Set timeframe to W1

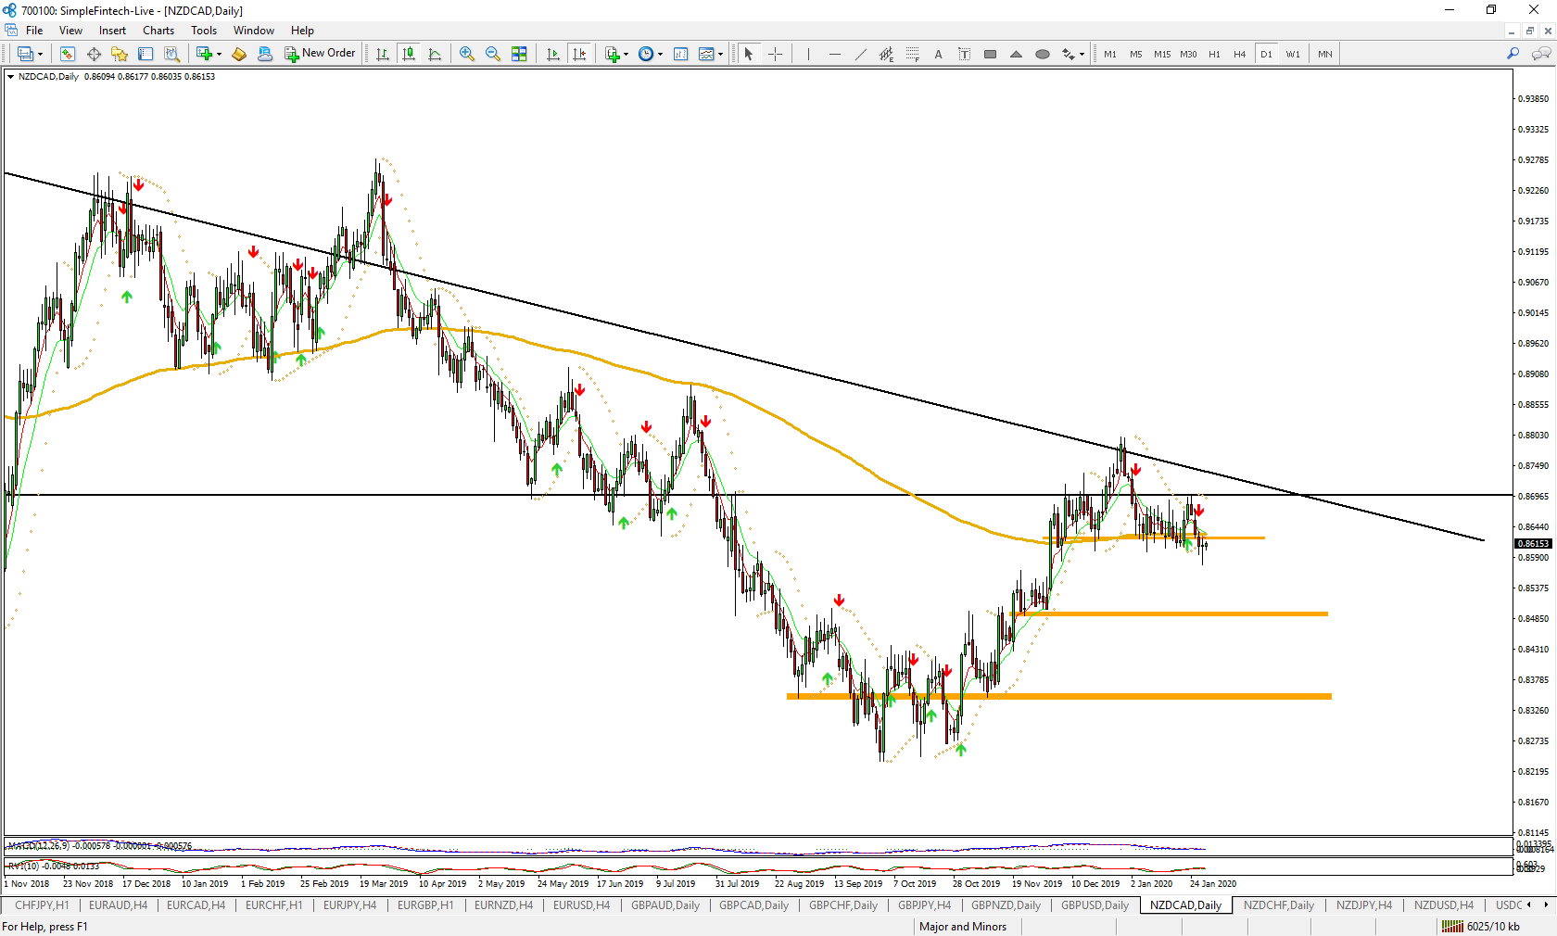(x=1293, y=54)
